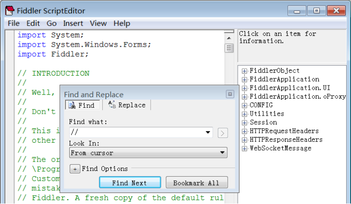The height and width of the screenshot is (204, 351).
Task: Select the Find tab
Action: coord(82,105)
